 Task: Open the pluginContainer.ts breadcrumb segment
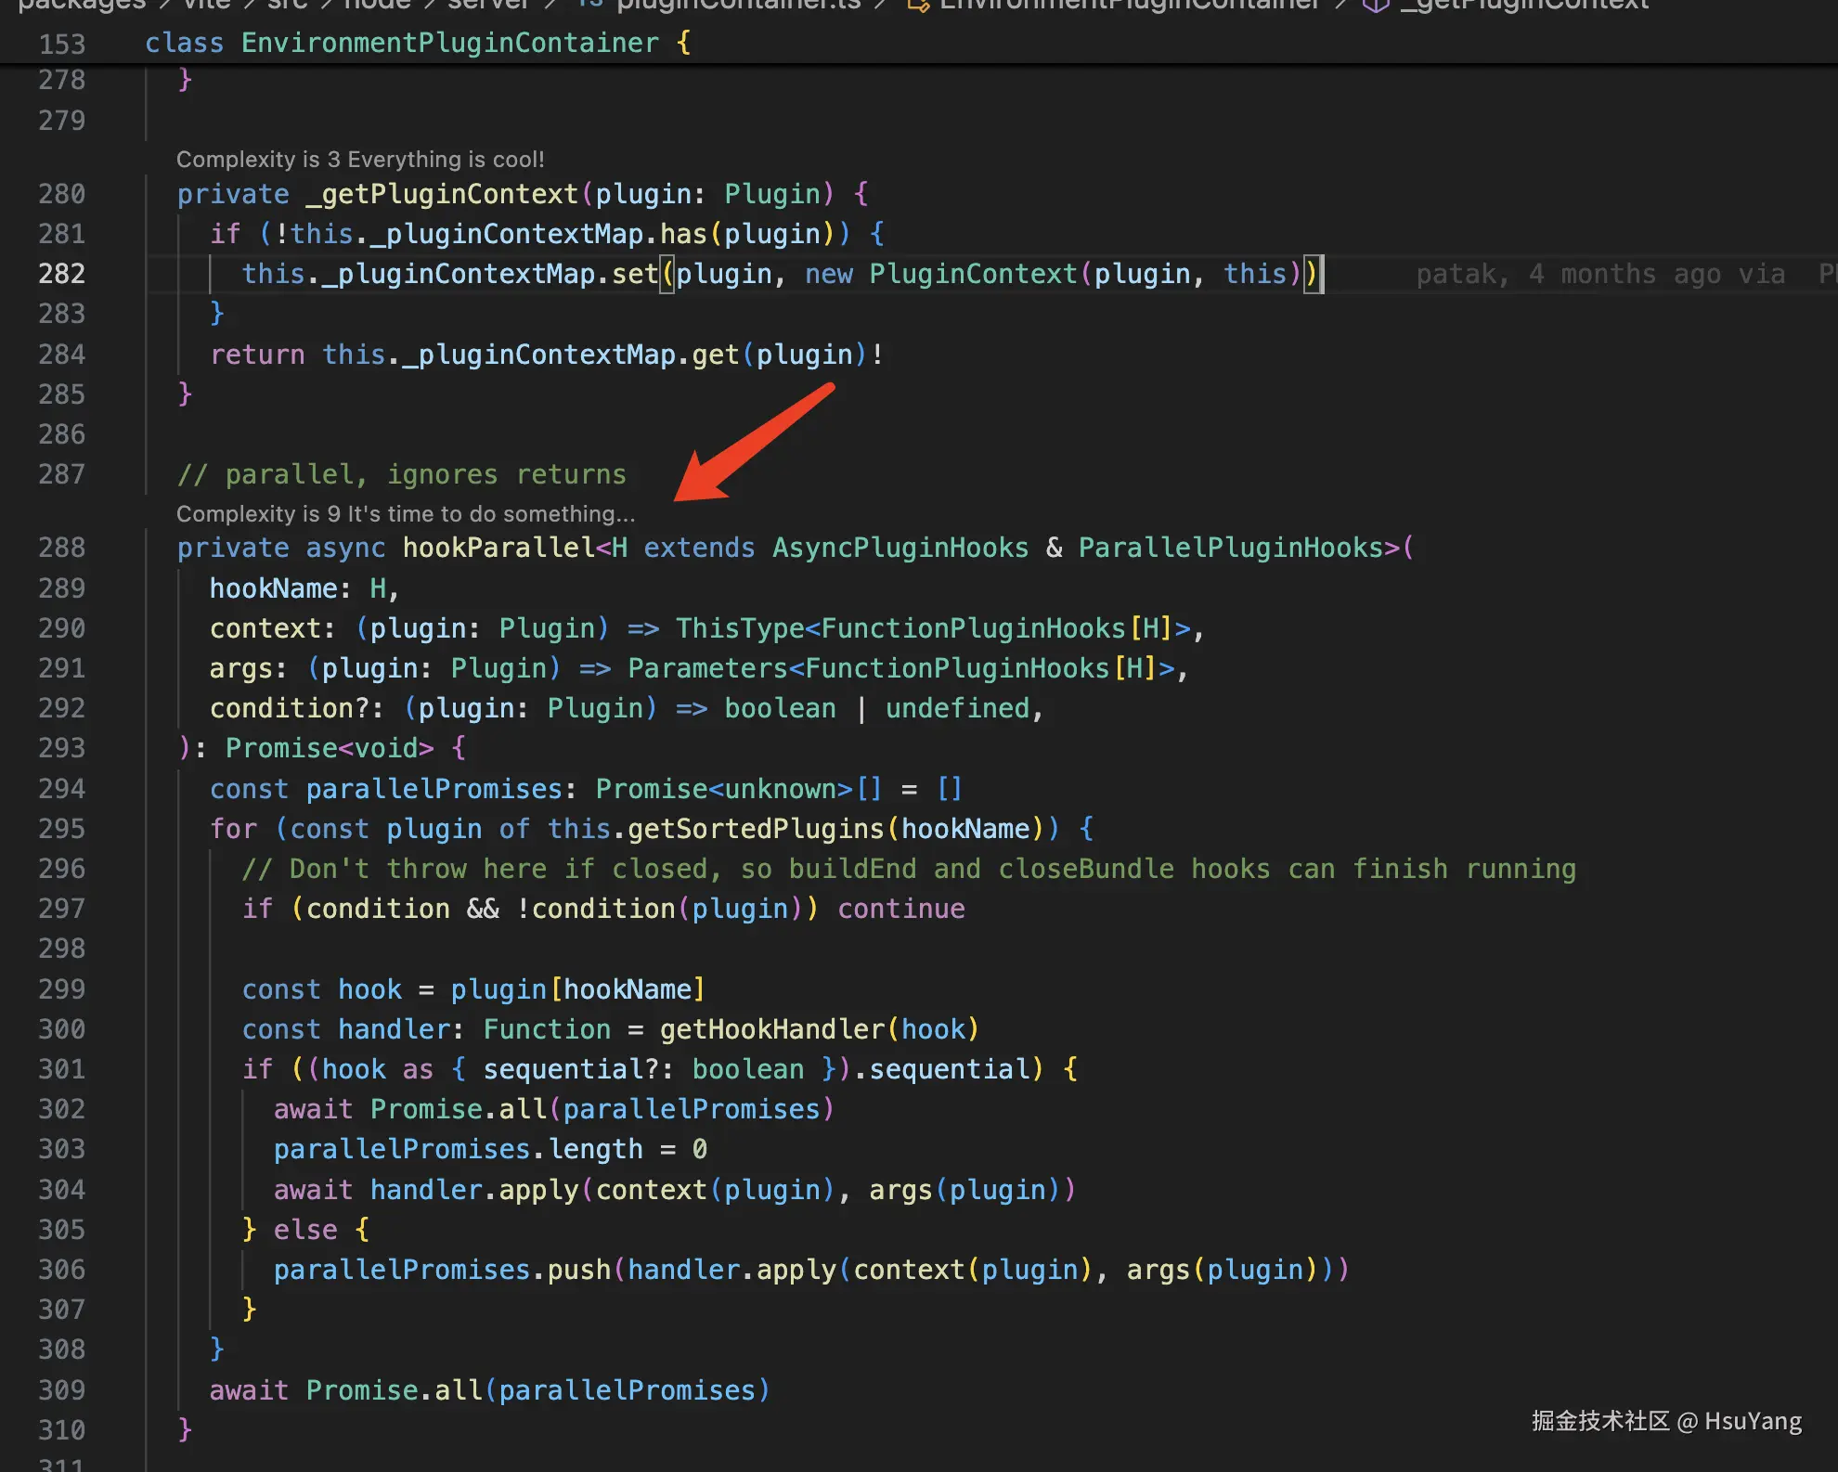coord(739,5)
